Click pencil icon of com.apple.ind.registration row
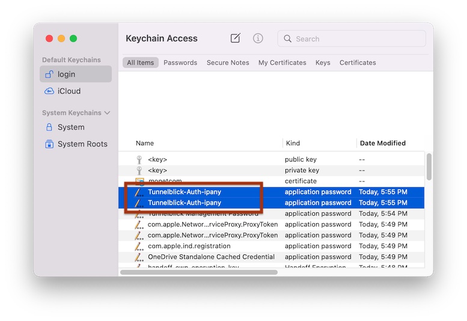 pos(138,246)
